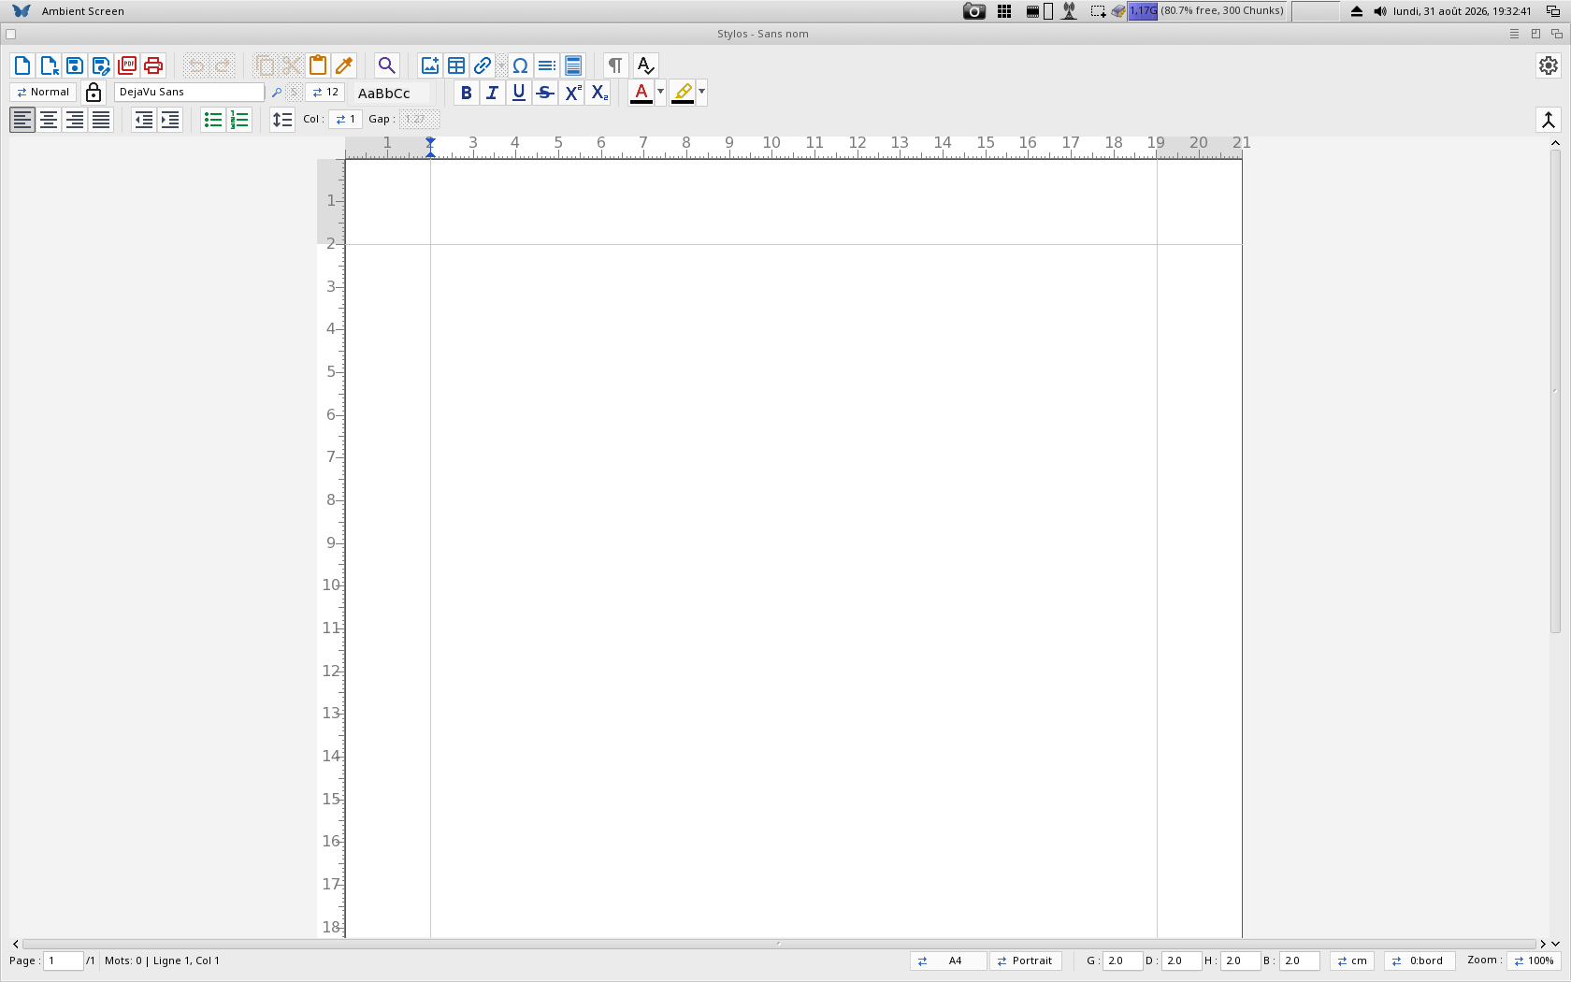Click the tab stop marker on the horizontal ruler
Viewport: 1571px width, 982px height.
(x=430, y=146)
